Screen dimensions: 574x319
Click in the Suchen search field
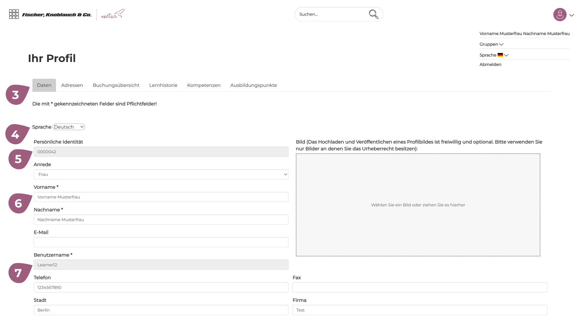(x=330, y=14)
